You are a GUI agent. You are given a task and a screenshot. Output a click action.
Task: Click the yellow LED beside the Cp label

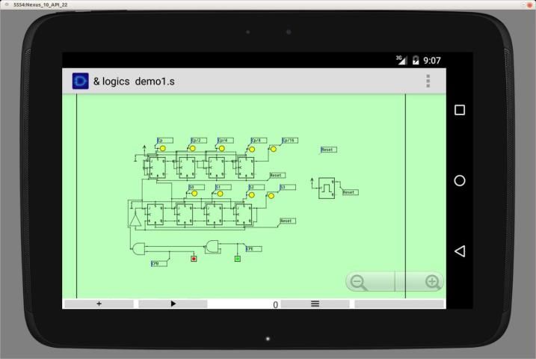162,148
